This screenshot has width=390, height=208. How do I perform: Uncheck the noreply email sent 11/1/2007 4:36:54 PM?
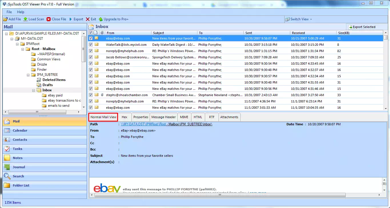[91, 101]
